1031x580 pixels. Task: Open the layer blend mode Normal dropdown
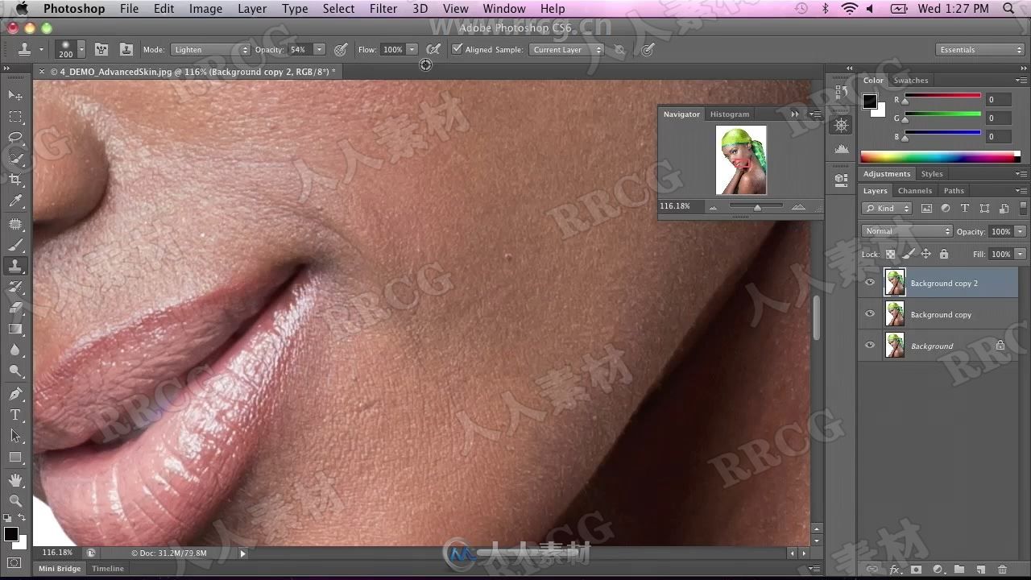[907, 231]
